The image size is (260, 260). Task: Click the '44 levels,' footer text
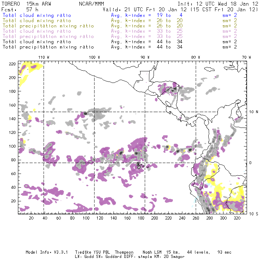(199, 252)
